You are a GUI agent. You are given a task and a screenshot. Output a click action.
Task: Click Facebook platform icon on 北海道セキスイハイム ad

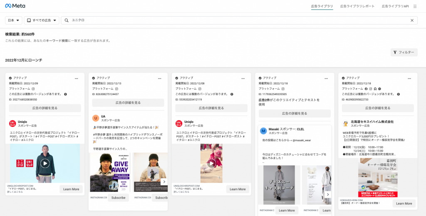[x=366, y=89]
